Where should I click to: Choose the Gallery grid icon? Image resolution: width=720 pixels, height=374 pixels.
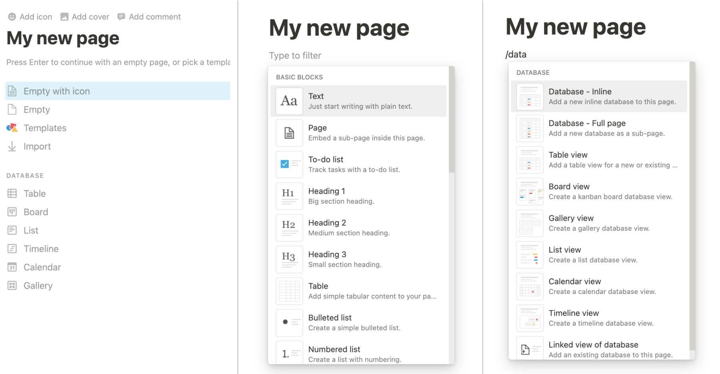(12, 286)
